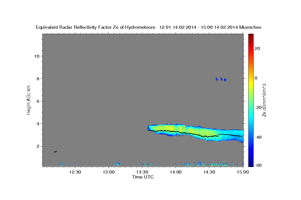301x200 pixels.
Task: Click the '14:30' time tick label
Action: pyautogui.click(x=209, y=172)
